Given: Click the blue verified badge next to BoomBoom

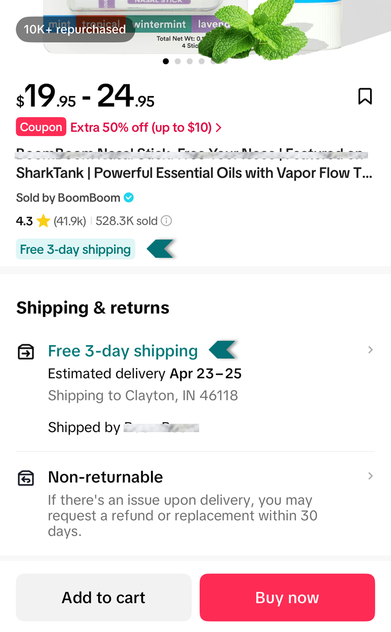Looking at the screenshot, I should pos(129,198).
